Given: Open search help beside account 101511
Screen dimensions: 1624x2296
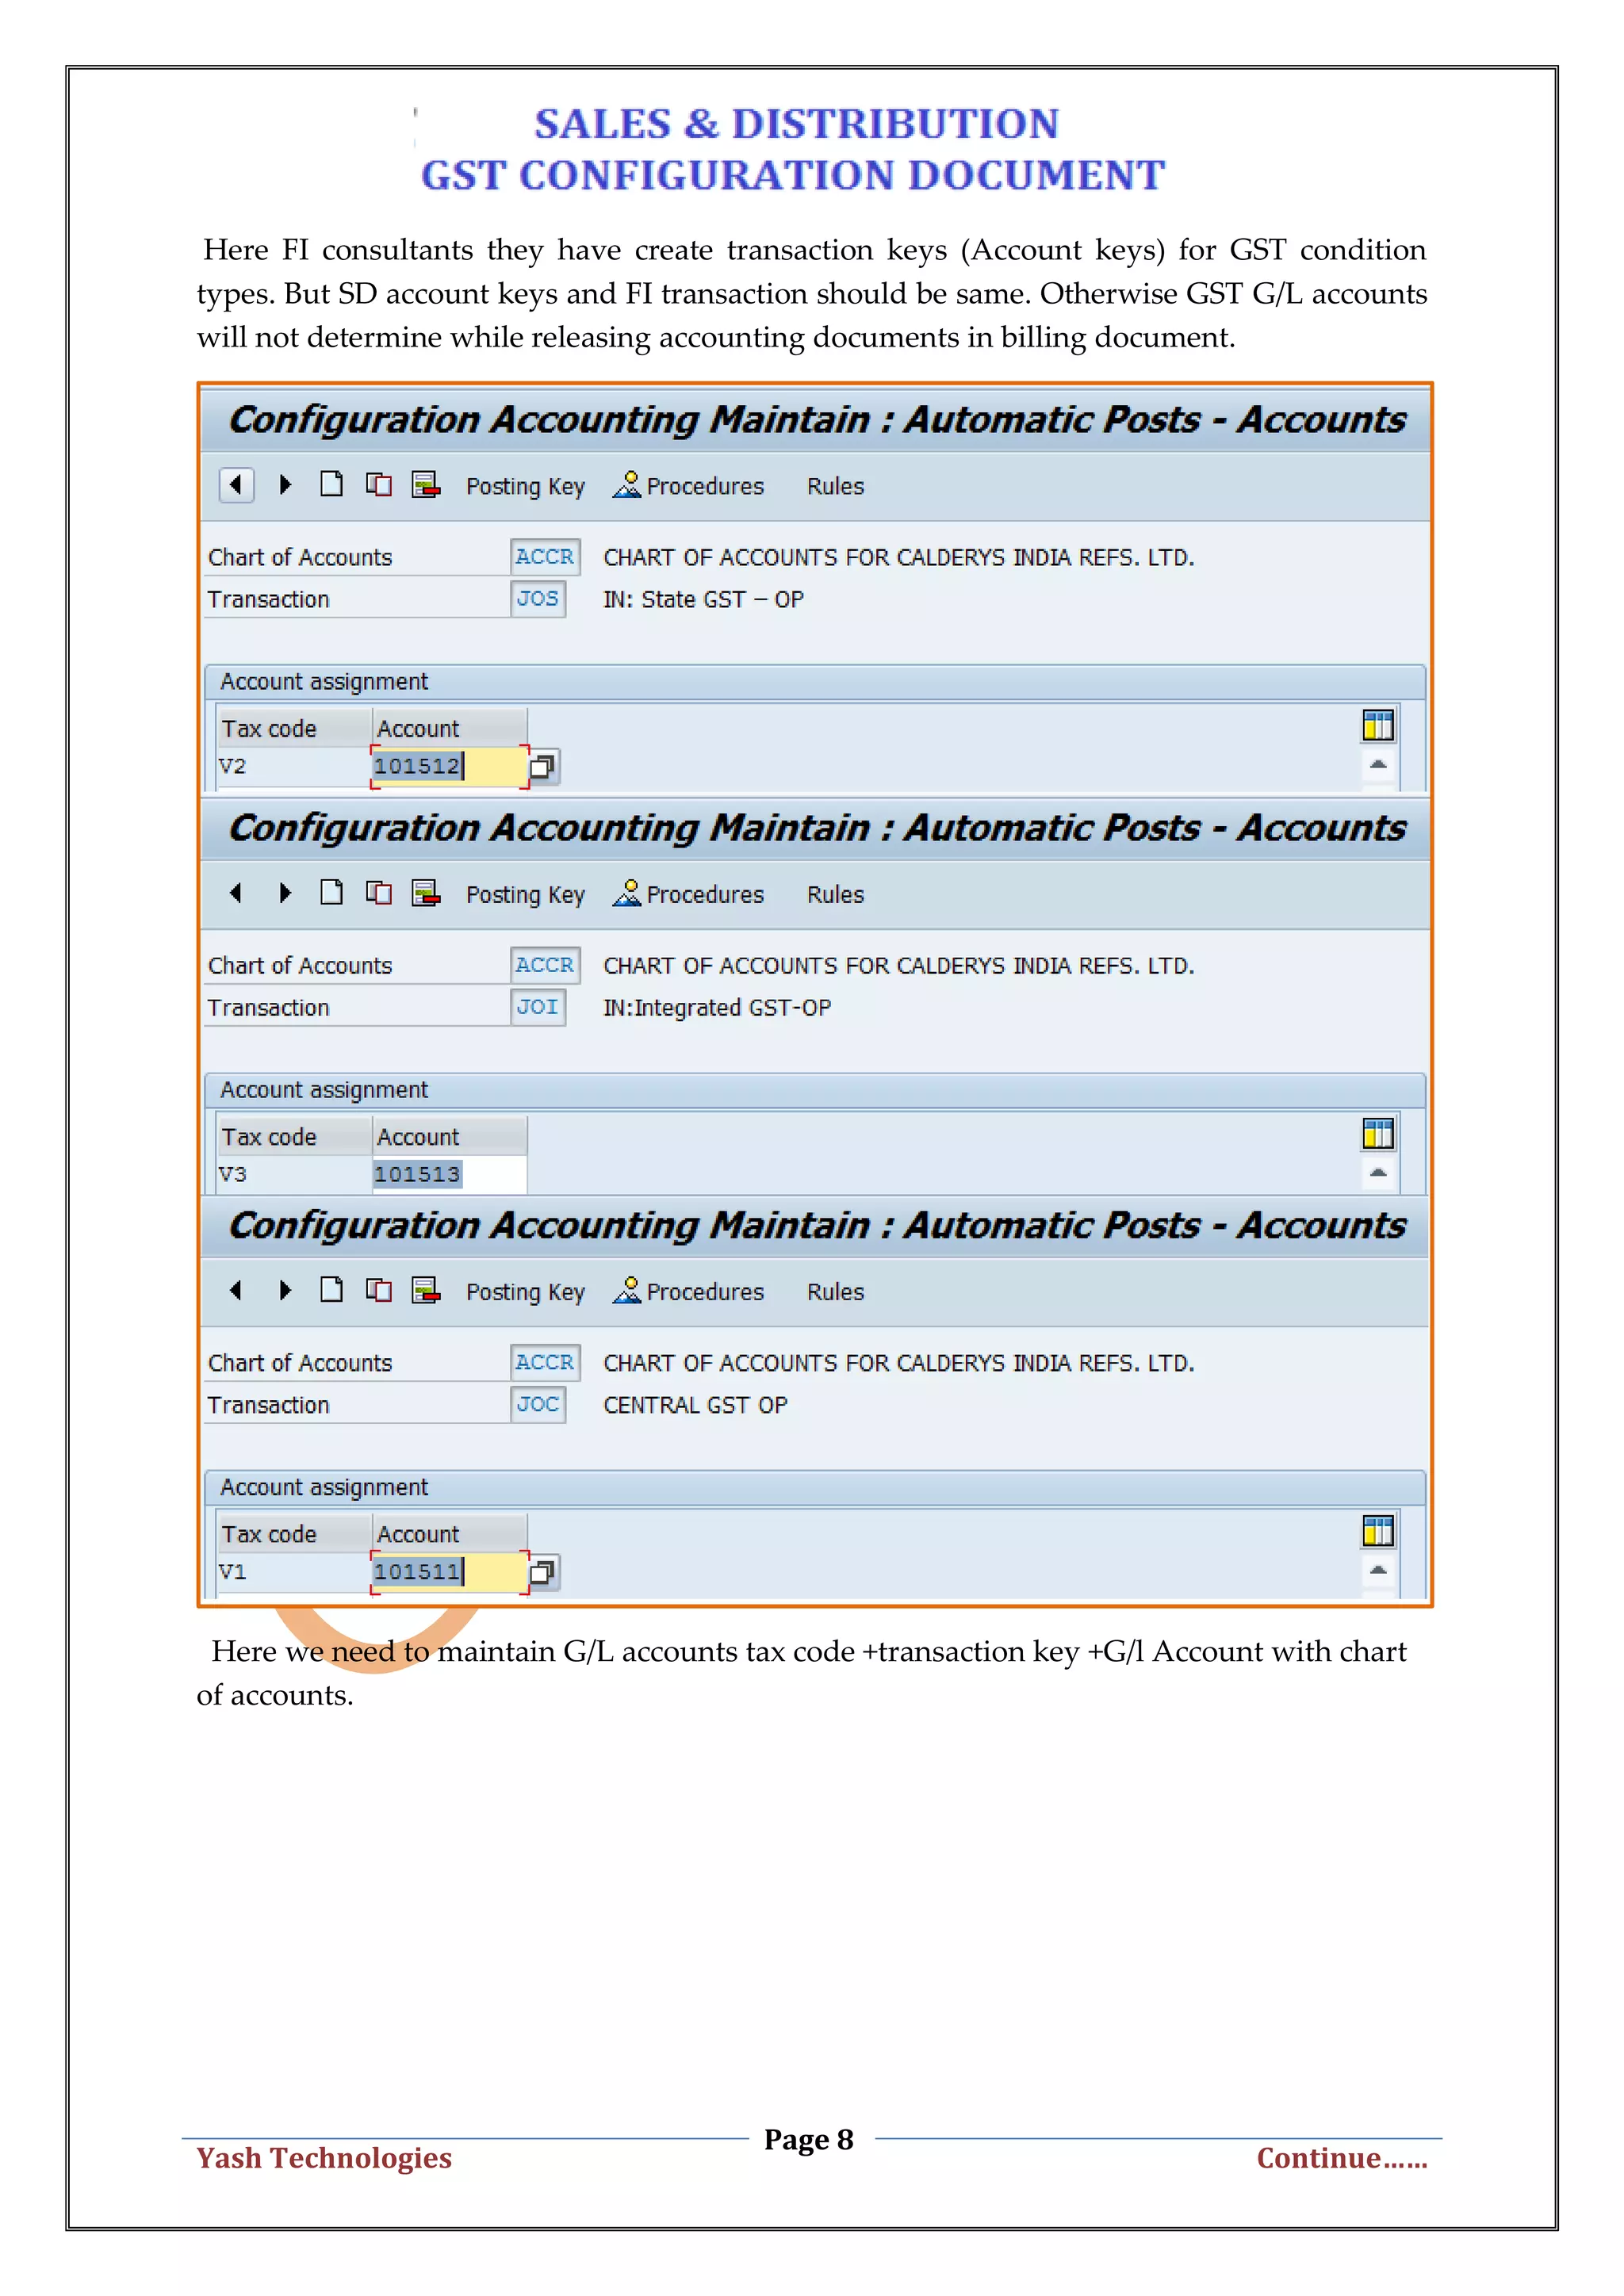Looking at the screenshot, I should point(542,1572).
